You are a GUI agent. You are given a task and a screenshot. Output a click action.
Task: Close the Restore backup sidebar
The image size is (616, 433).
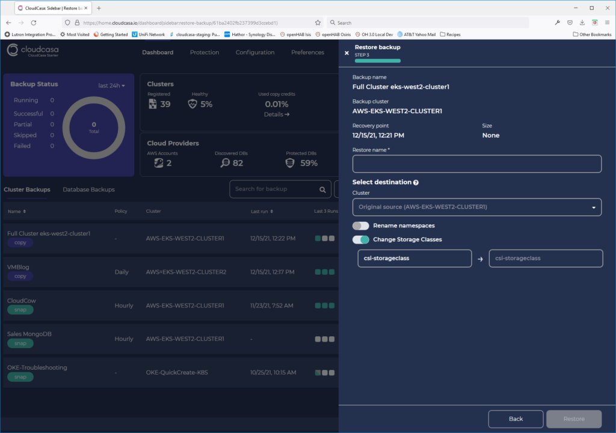click(x=346, y=53)
